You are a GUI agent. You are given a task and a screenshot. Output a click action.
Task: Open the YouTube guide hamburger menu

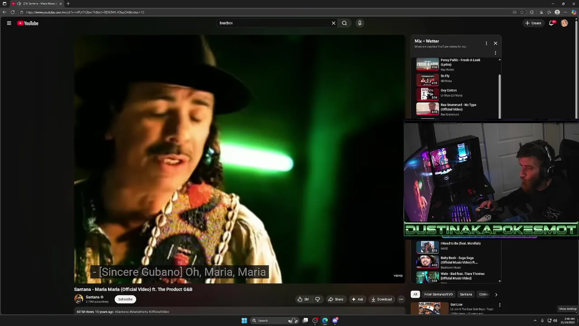(9, 23)
